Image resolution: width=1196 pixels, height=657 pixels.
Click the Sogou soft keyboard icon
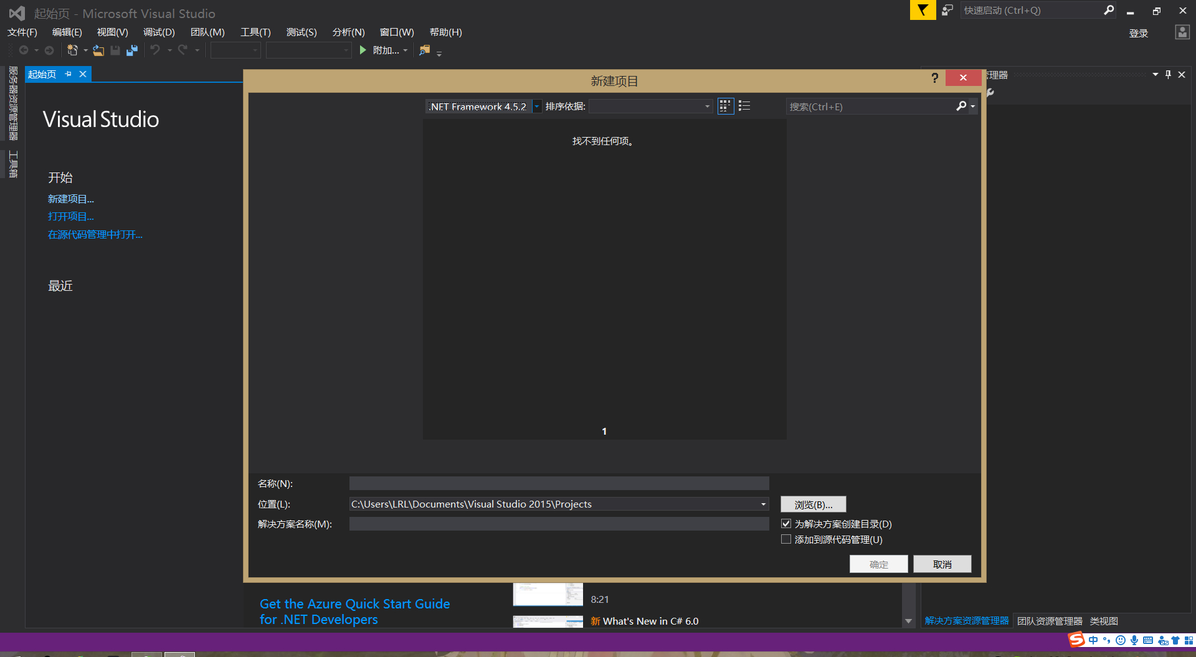[x=1148, y=640]
